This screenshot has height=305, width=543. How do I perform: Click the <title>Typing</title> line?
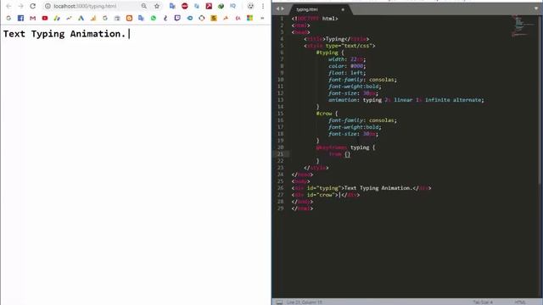tap(336, 39)
